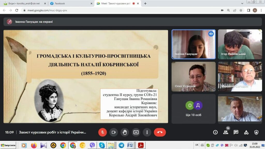Screen dimensions: 265x149
Task: Click the Present now screen share icon
Action: point(136,132)
